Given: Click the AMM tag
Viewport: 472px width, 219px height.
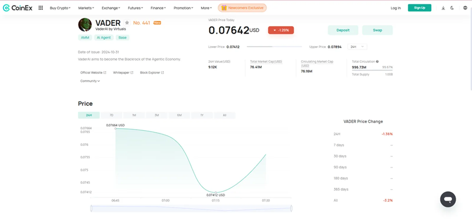Looking at the screenshot, I should click(x=85, y=37).
